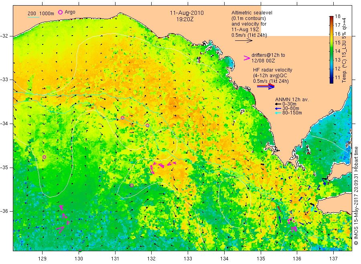Viewport: 361px width, 264px height.
Task: Click the 'Altimetric sealevel' legend text
Action: point(251,13)
